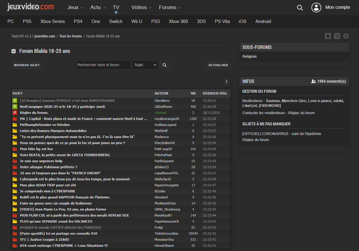This screenshot has height=251, width=359.
Task: Open Mon compte user avatar icon
Action: [x=316, y=8]
